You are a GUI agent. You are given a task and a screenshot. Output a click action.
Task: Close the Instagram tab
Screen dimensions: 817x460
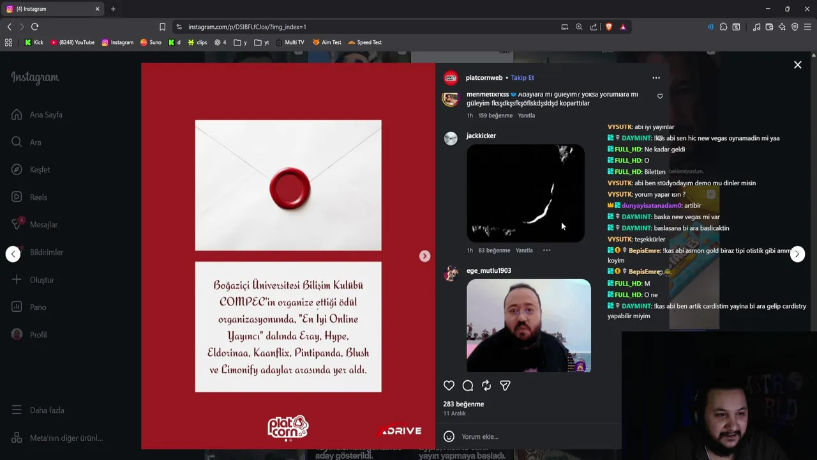tap(98, 9)
